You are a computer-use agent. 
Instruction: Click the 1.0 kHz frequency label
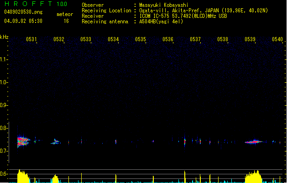point(4,82)
